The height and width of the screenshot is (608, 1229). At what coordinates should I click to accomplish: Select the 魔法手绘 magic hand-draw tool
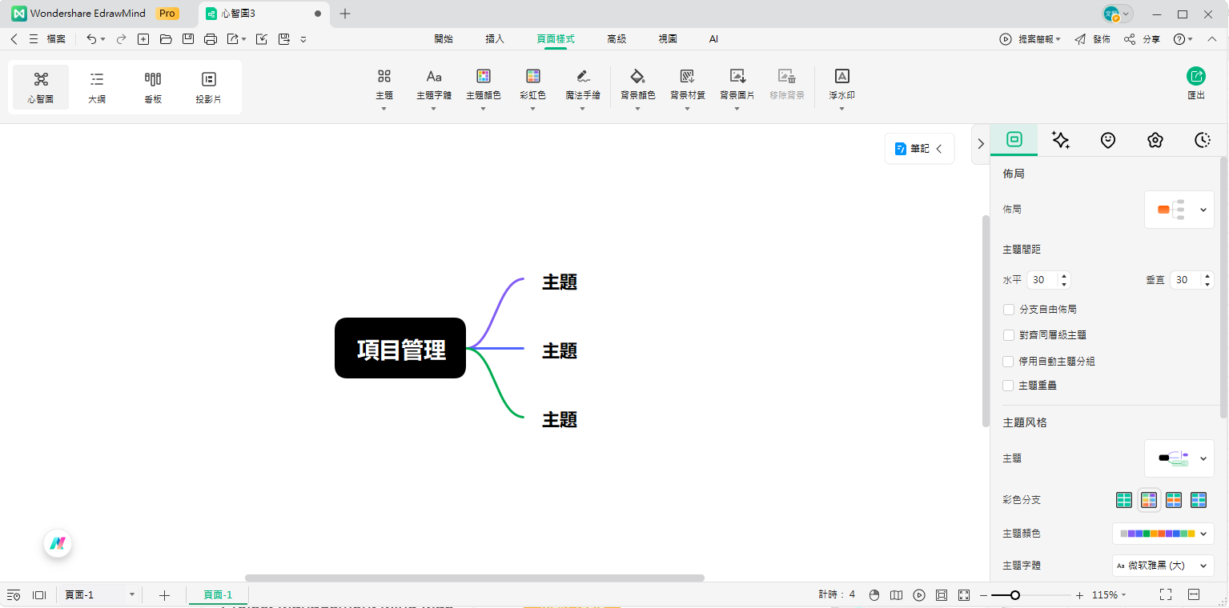(x=582, y=84)
